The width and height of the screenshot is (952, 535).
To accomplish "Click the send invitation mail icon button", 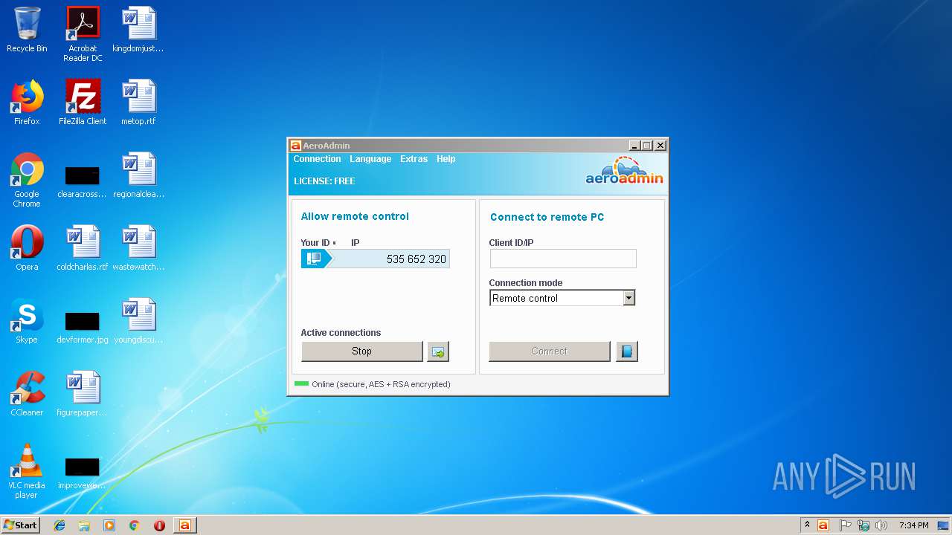I will 438,351.
